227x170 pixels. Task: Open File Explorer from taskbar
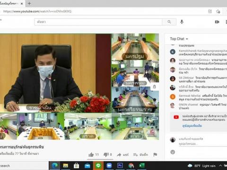point(66,166)
